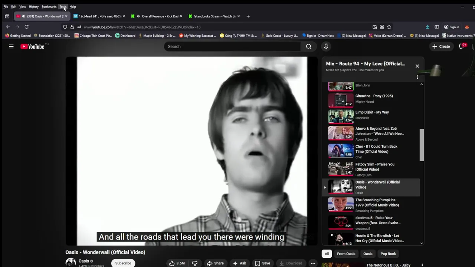Click the Ask button below the video

coord(240,263)
